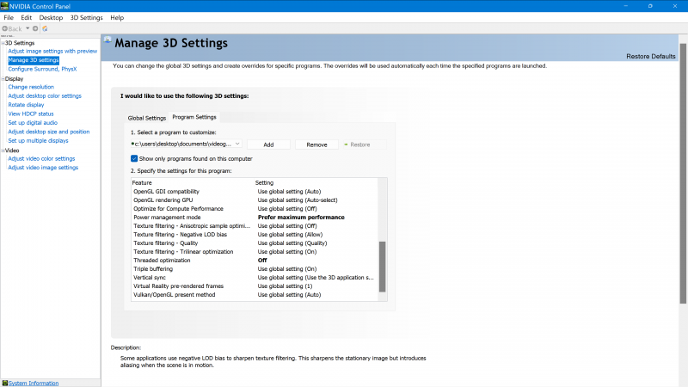688x387 pixels.
Task: Open Change resolution page
Action: pyautogui.click(x=31, y=87)
